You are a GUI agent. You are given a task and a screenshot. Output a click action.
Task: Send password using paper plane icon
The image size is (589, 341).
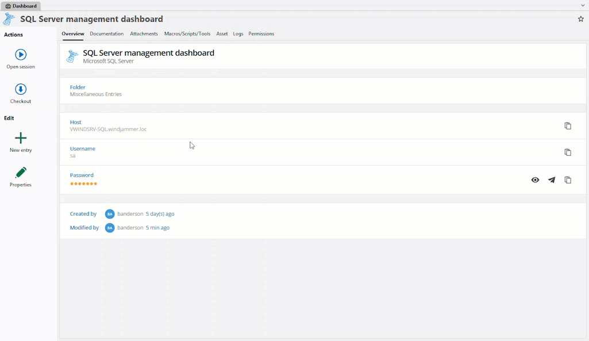coord(552,180)
